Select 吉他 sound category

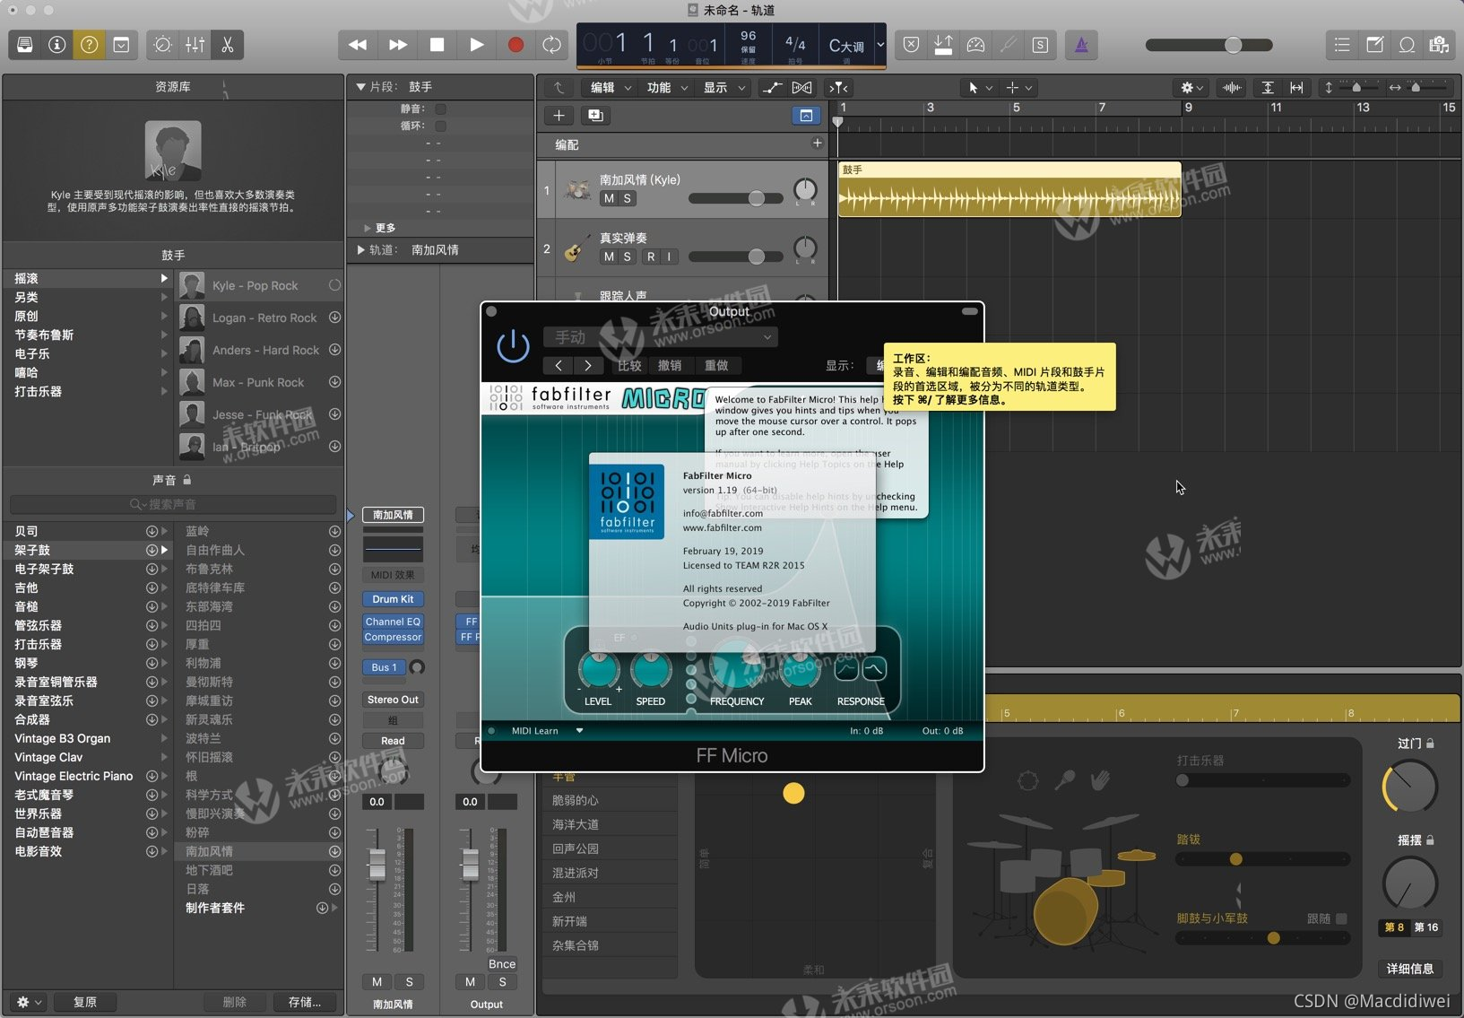point(88,587)
